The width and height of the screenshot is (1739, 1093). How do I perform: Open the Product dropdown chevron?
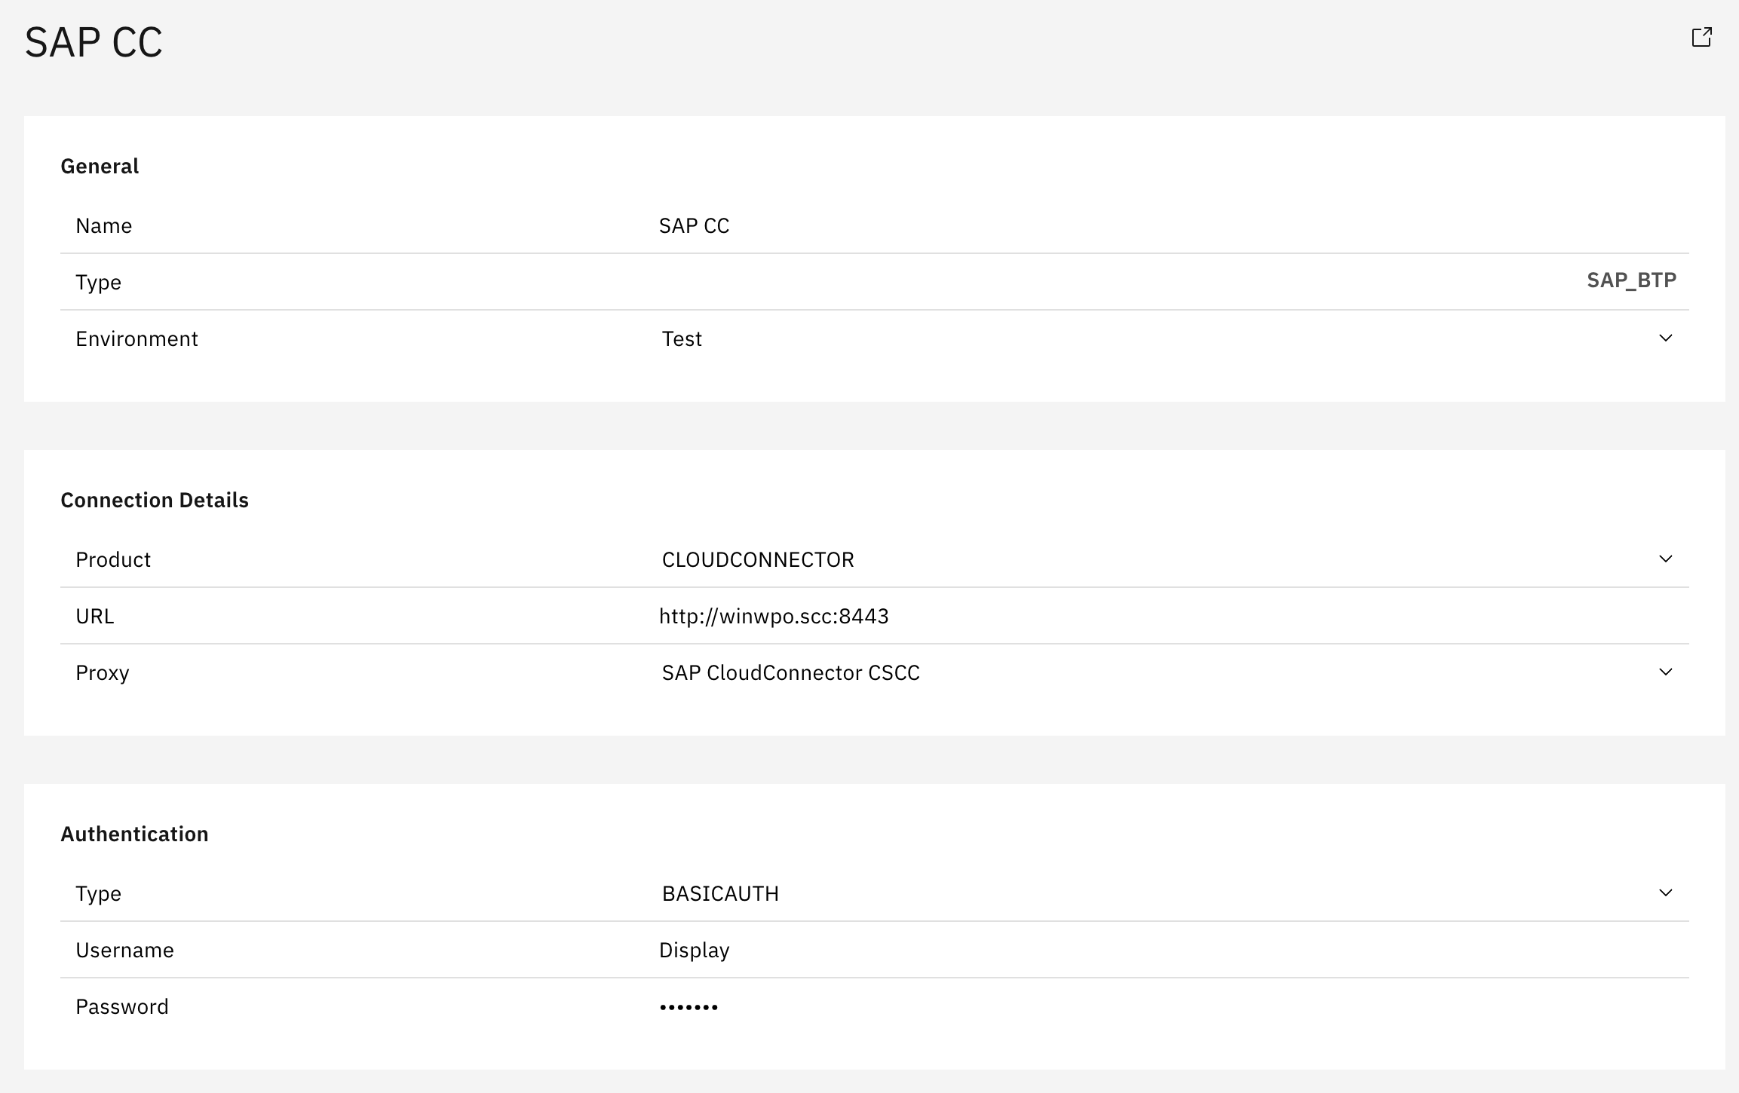tap(1665, 559)
